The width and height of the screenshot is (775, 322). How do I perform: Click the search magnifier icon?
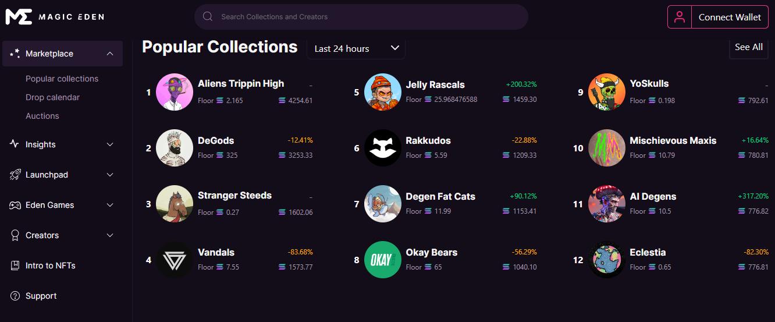(x=208, y=17)
